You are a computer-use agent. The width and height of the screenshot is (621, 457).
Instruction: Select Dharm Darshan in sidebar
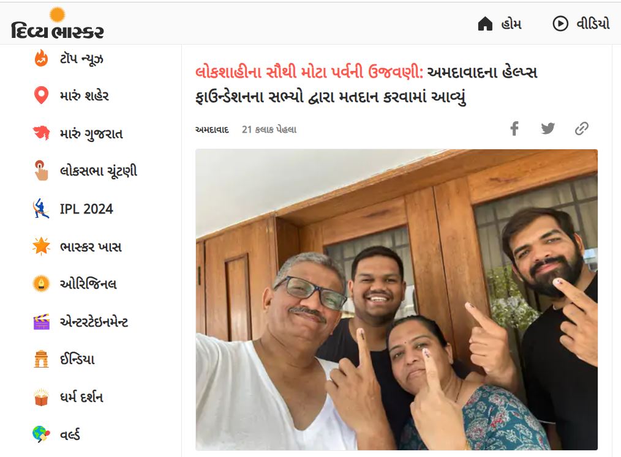[68, 397]
